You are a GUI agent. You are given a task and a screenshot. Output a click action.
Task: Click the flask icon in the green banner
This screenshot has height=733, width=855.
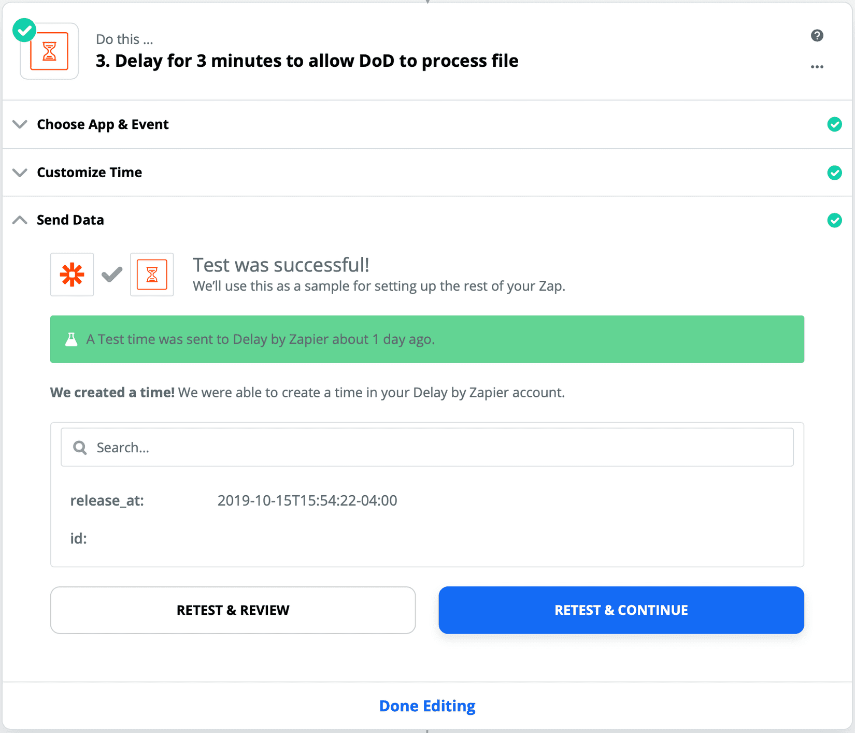71,339
